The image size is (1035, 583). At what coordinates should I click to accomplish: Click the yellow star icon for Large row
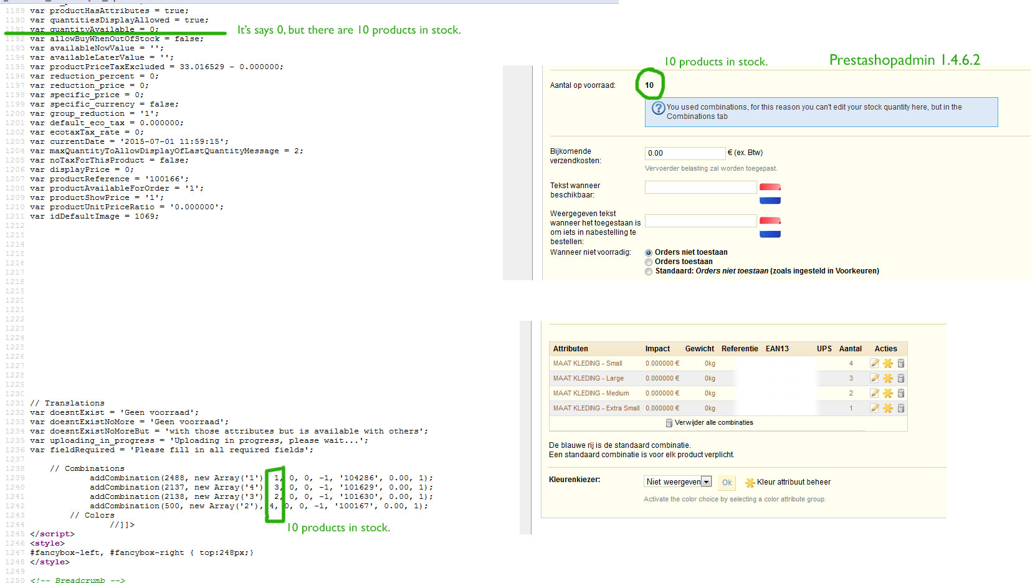pyautogui.click(x=888, y=378)
